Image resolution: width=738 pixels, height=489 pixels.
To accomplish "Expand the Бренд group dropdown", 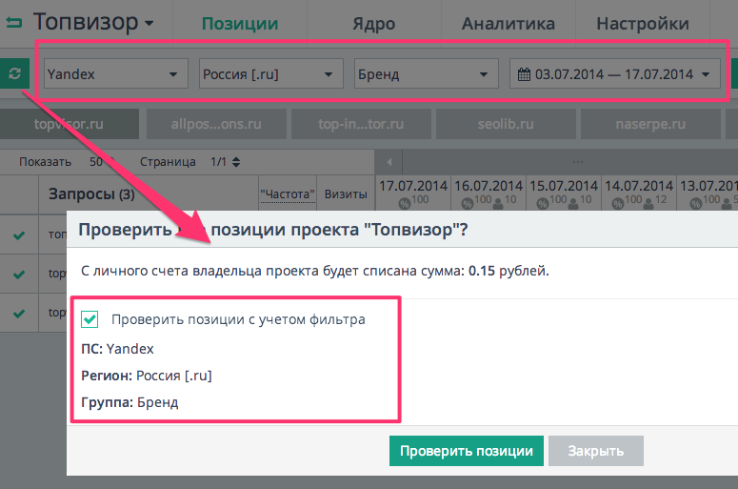I will [426, 73].
